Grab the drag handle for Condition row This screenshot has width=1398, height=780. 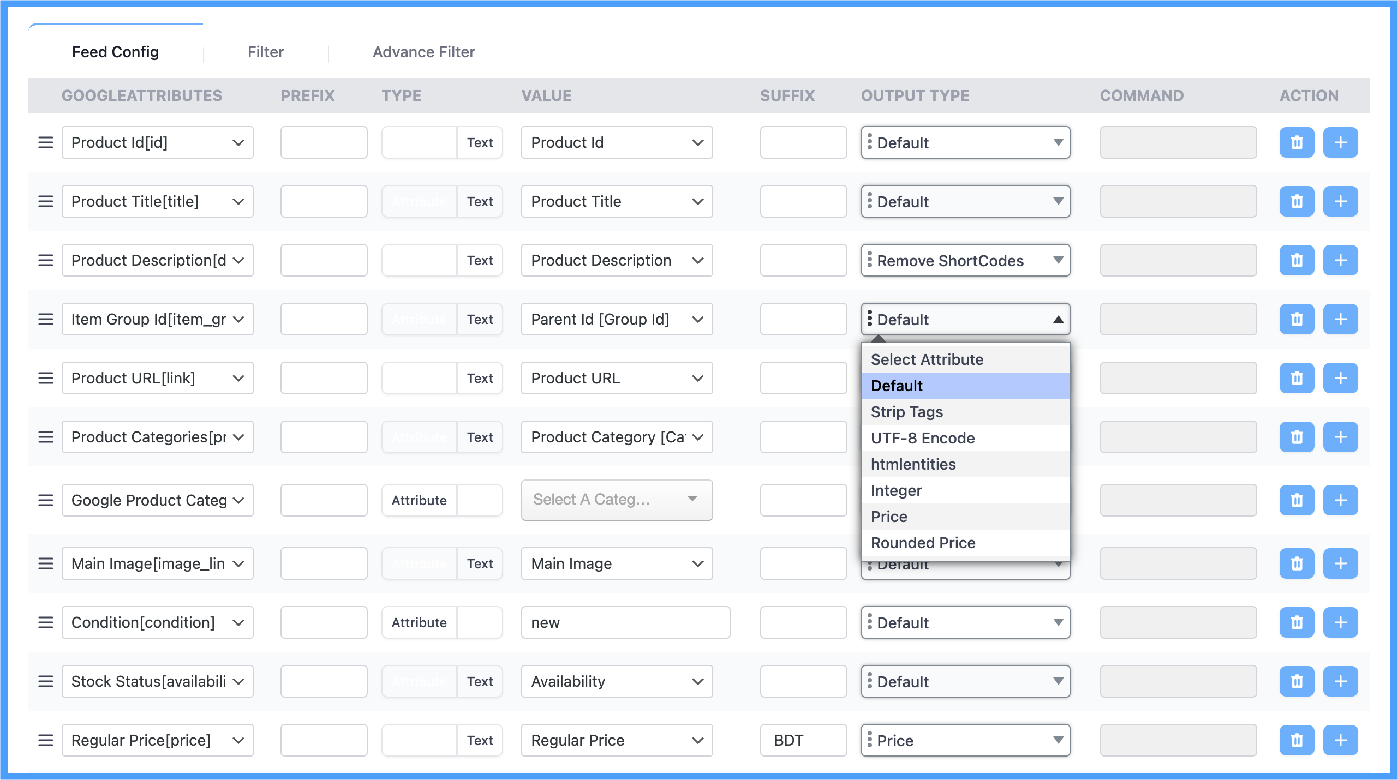[x=46, y=622]
